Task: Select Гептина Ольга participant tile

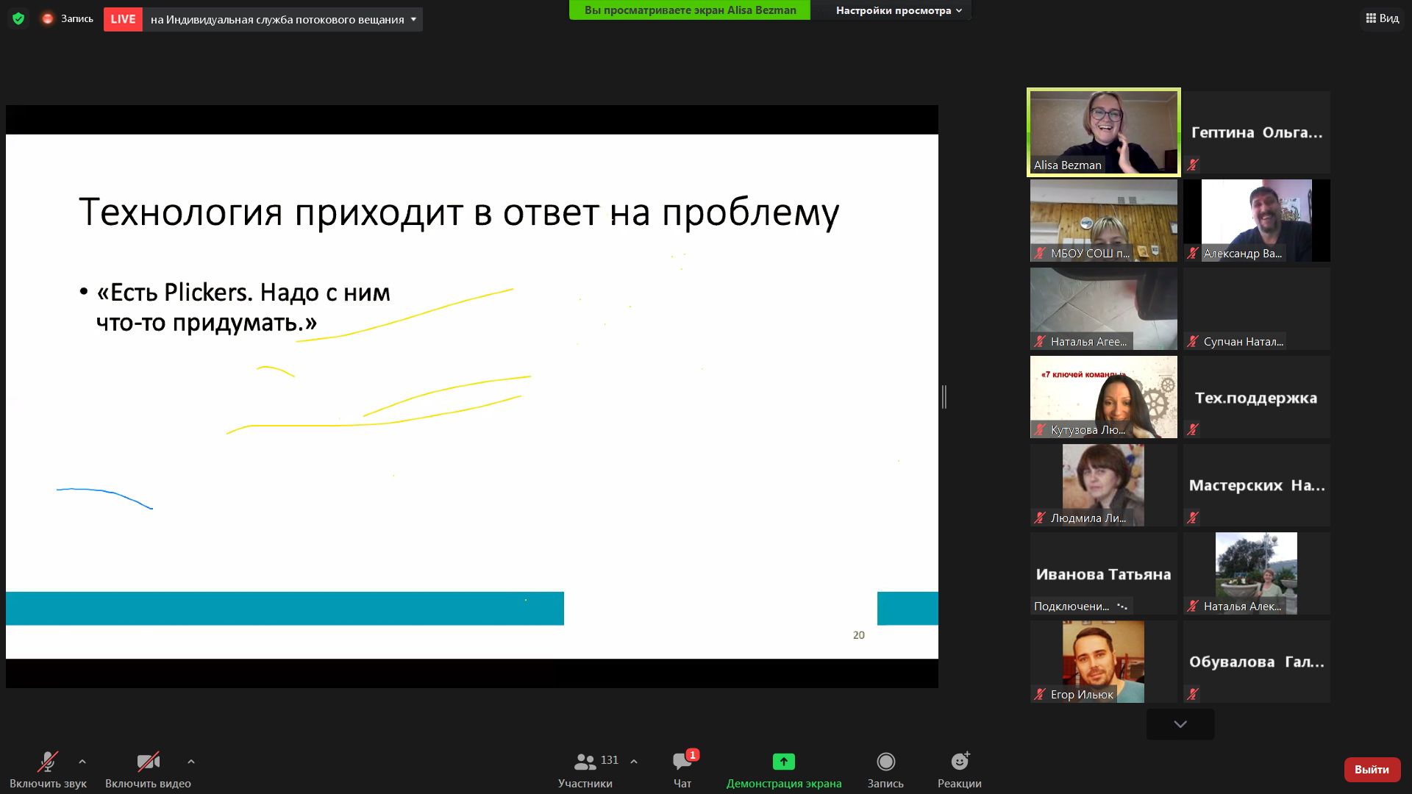Action: (x=1257, y=132)
